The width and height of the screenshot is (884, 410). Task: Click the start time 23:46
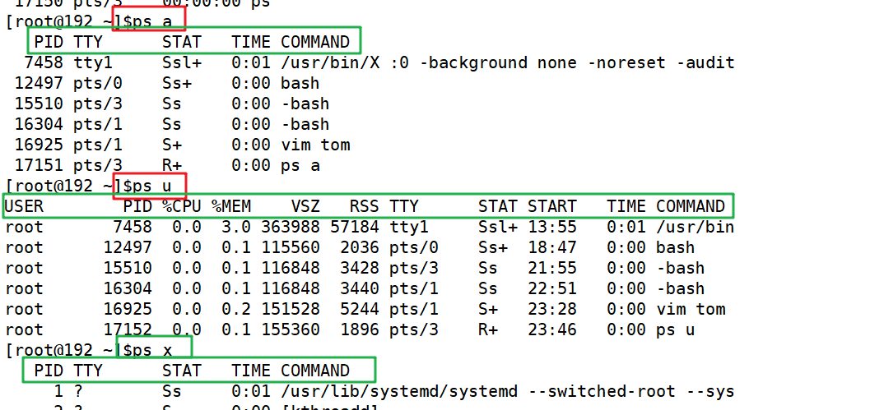click(552, 329)
